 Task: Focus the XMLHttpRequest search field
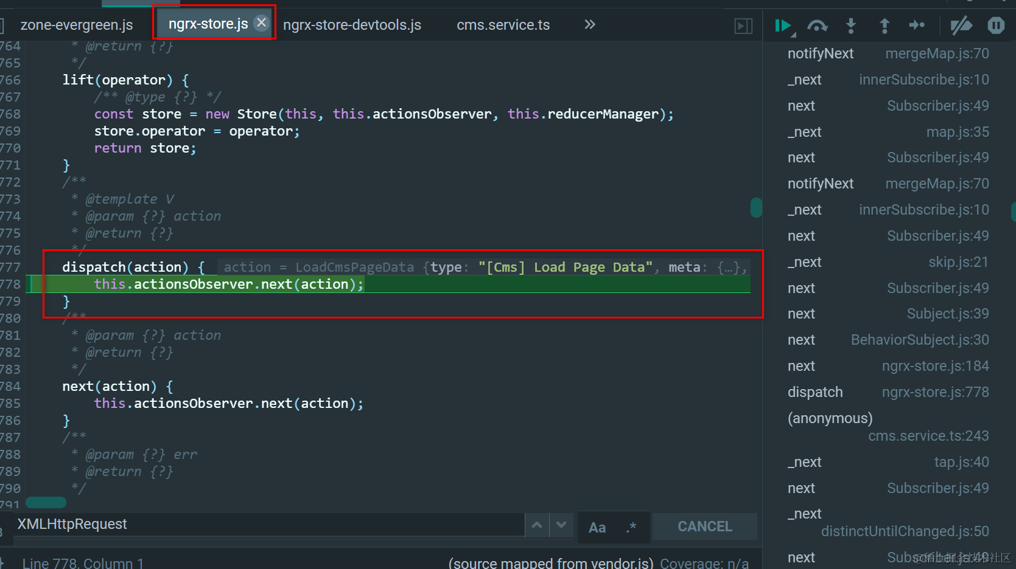pyautogui.click(x=268, y=525)
